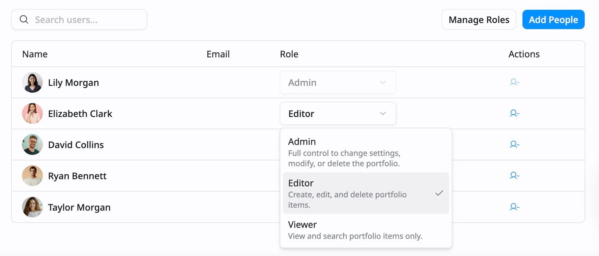Open Lily Morgan's Admin role dropdown

coord(338,82)
